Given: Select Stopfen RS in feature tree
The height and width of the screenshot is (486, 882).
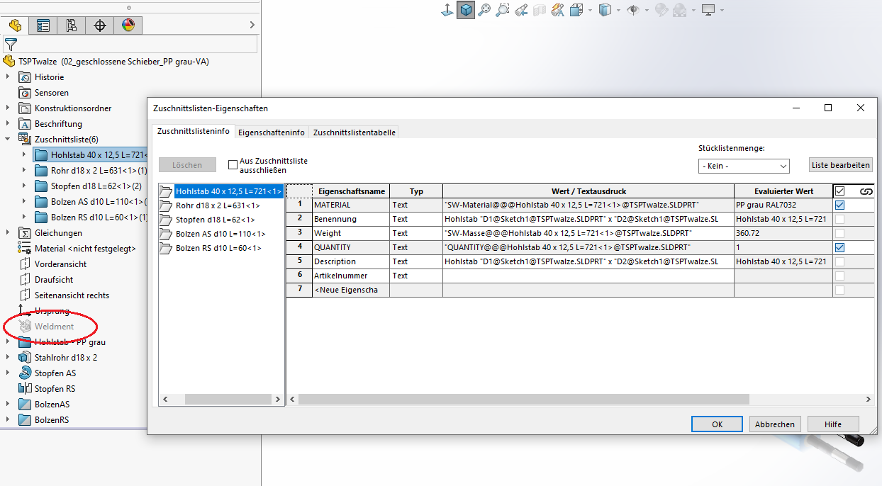Looking at the screenshot, I should tap(55, 389).
